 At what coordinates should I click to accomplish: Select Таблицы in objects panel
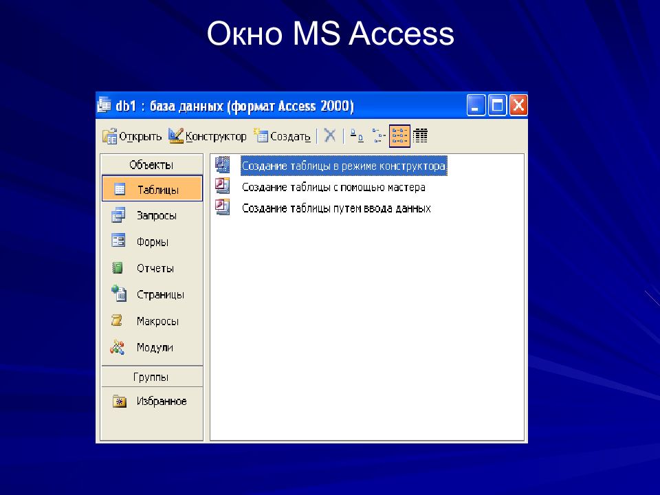pyautogui.click(x=152, y=189)
